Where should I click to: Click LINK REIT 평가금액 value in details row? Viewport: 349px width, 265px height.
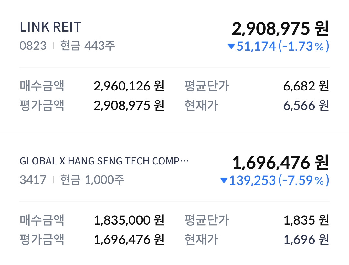[129, 105]
